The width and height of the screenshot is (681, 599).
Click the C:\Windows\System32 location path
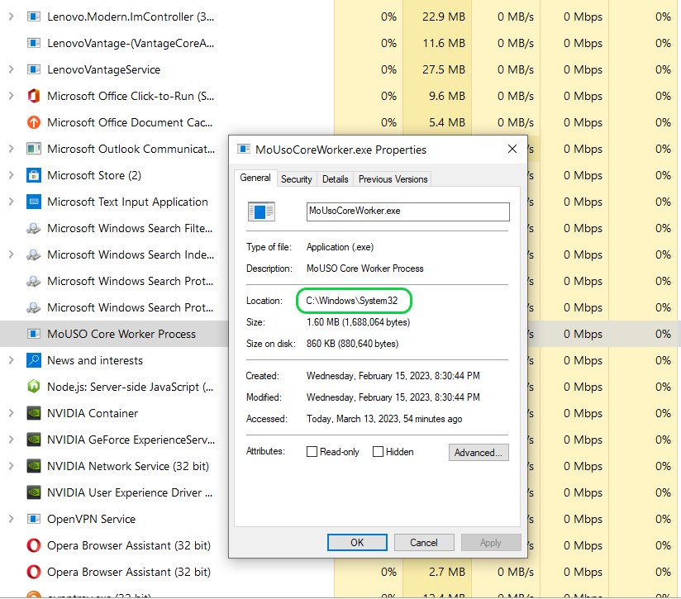(x=352, y=301)
